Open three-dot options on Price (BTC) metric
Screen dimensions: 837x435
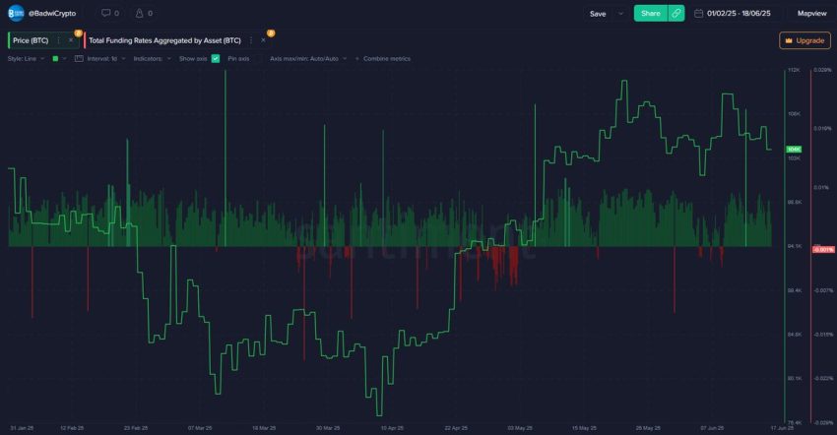click(58, 40)
